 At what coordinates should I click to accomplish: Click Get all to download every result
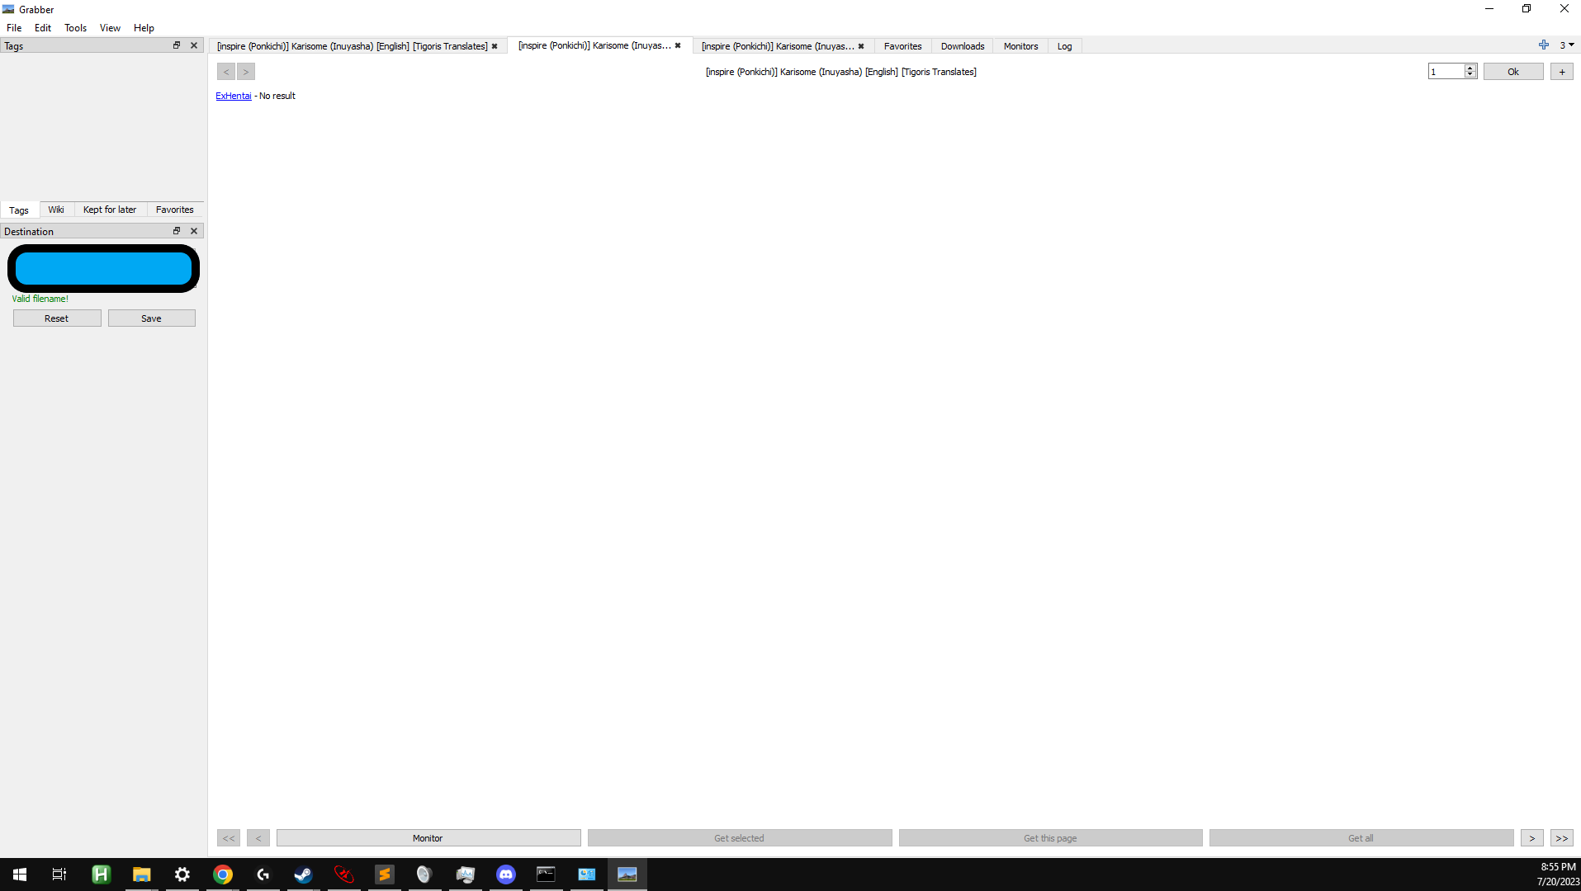(x=1359, y=837)
